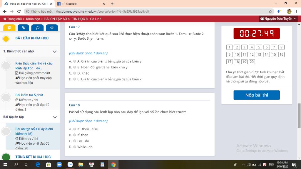Open a new browser tab with plus
This screenshot has height=169, width=301.
pyautogui.click(x=112, y=4)
